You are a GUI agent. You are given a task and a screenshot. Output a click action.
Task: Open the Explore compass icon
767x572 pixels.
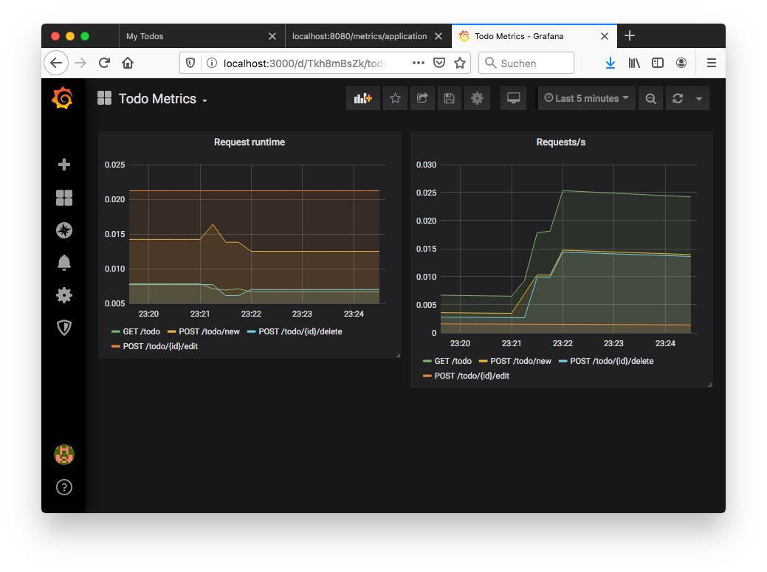[x=64, y=230]
